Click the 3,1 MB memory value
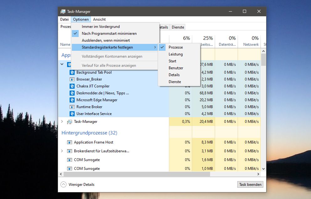 coord(207,151)
